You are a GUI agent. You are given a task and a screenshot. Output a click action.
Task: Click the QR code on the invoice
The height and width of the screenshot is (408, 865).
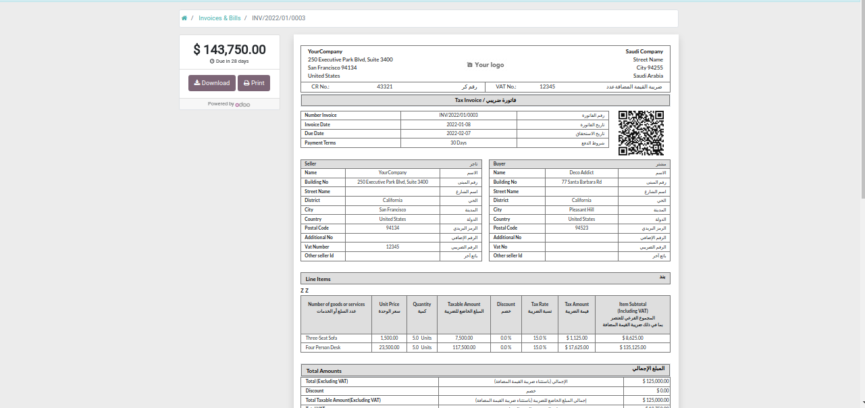(641, 133)
